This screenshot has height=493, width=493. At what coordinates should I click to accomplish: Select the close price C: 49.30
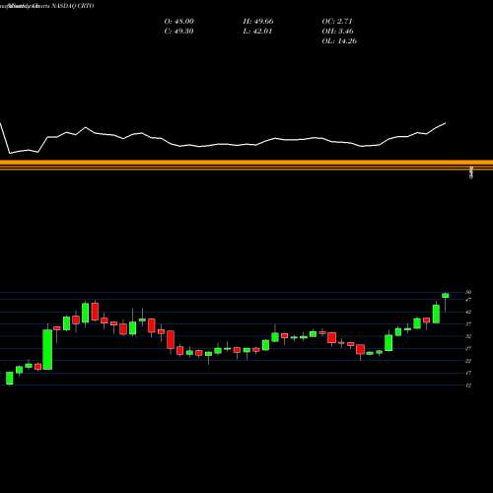click(x=178, y=32)
